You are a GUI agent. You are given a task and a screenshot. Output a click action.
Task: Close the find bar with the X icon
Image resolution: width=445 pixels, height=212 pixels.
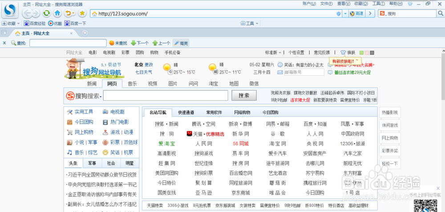[x=4, y=43]
